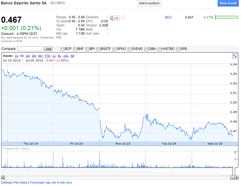Set zoom to 6m

coord(40,56)
